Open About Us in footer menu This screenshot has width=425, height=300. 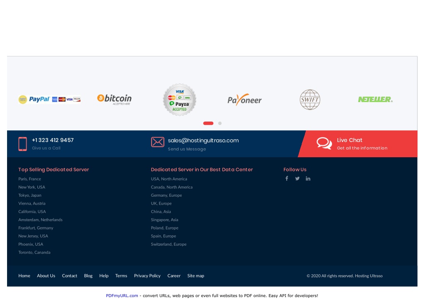tap(46, 276)
